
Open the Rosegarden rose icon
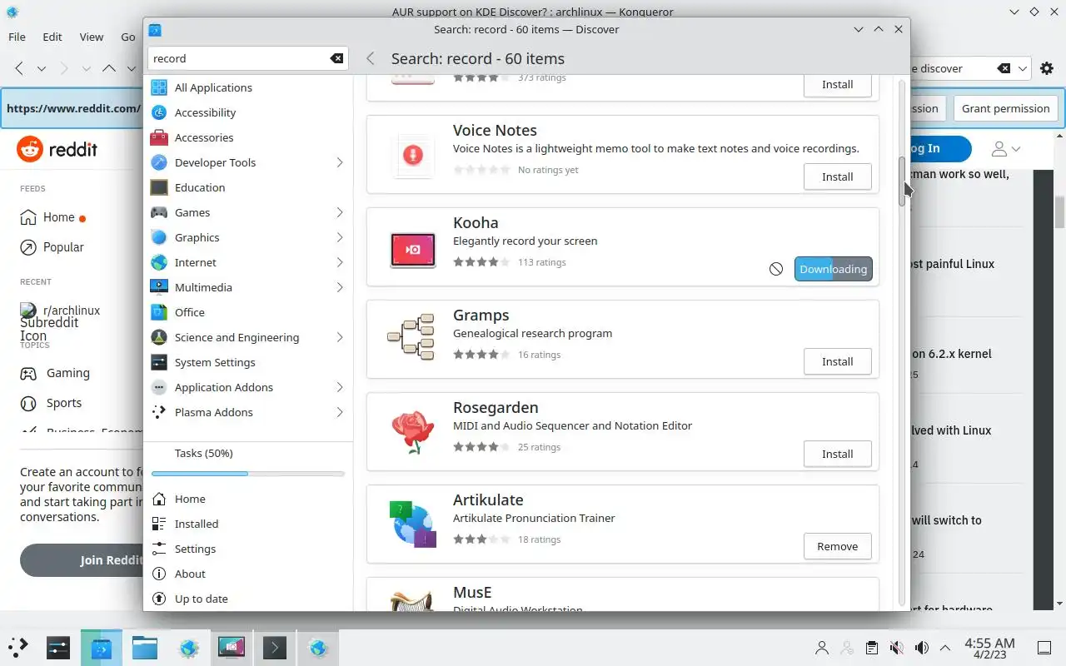tap(413, 432)
